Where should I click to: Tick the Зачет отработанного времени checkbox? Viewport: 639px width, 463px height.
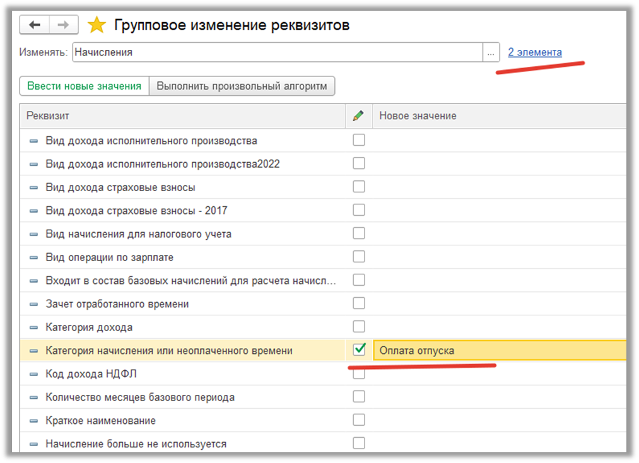point(359,303)
